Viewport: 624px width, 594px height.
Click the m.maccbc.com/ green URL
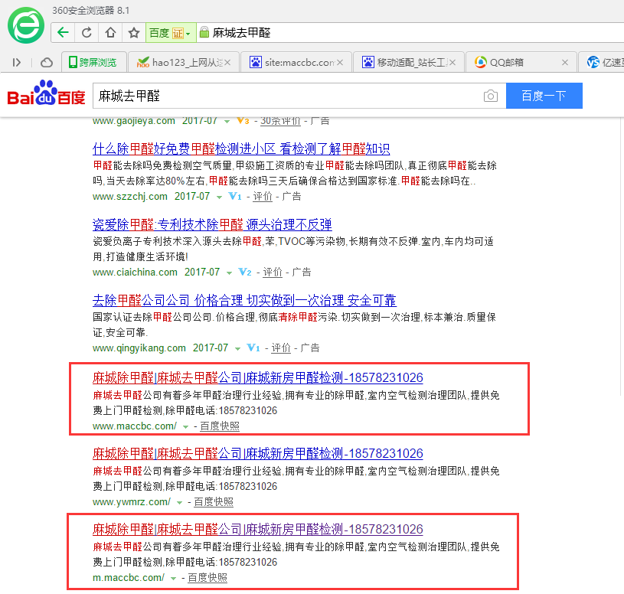click(x=129, y=578)
